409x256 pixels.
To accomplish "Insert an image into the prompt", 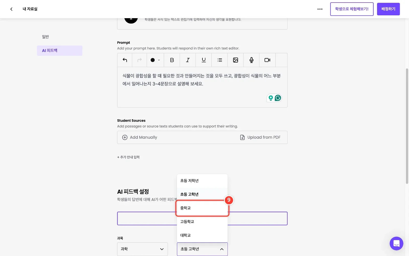I will pyautogui.click(x=235, y=60).
